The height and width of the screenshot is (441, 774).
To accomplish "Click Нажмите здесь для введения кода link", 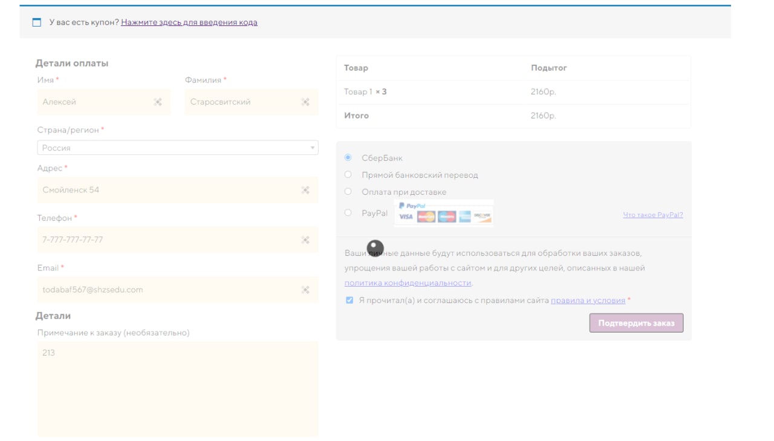I will click(189, 22).
